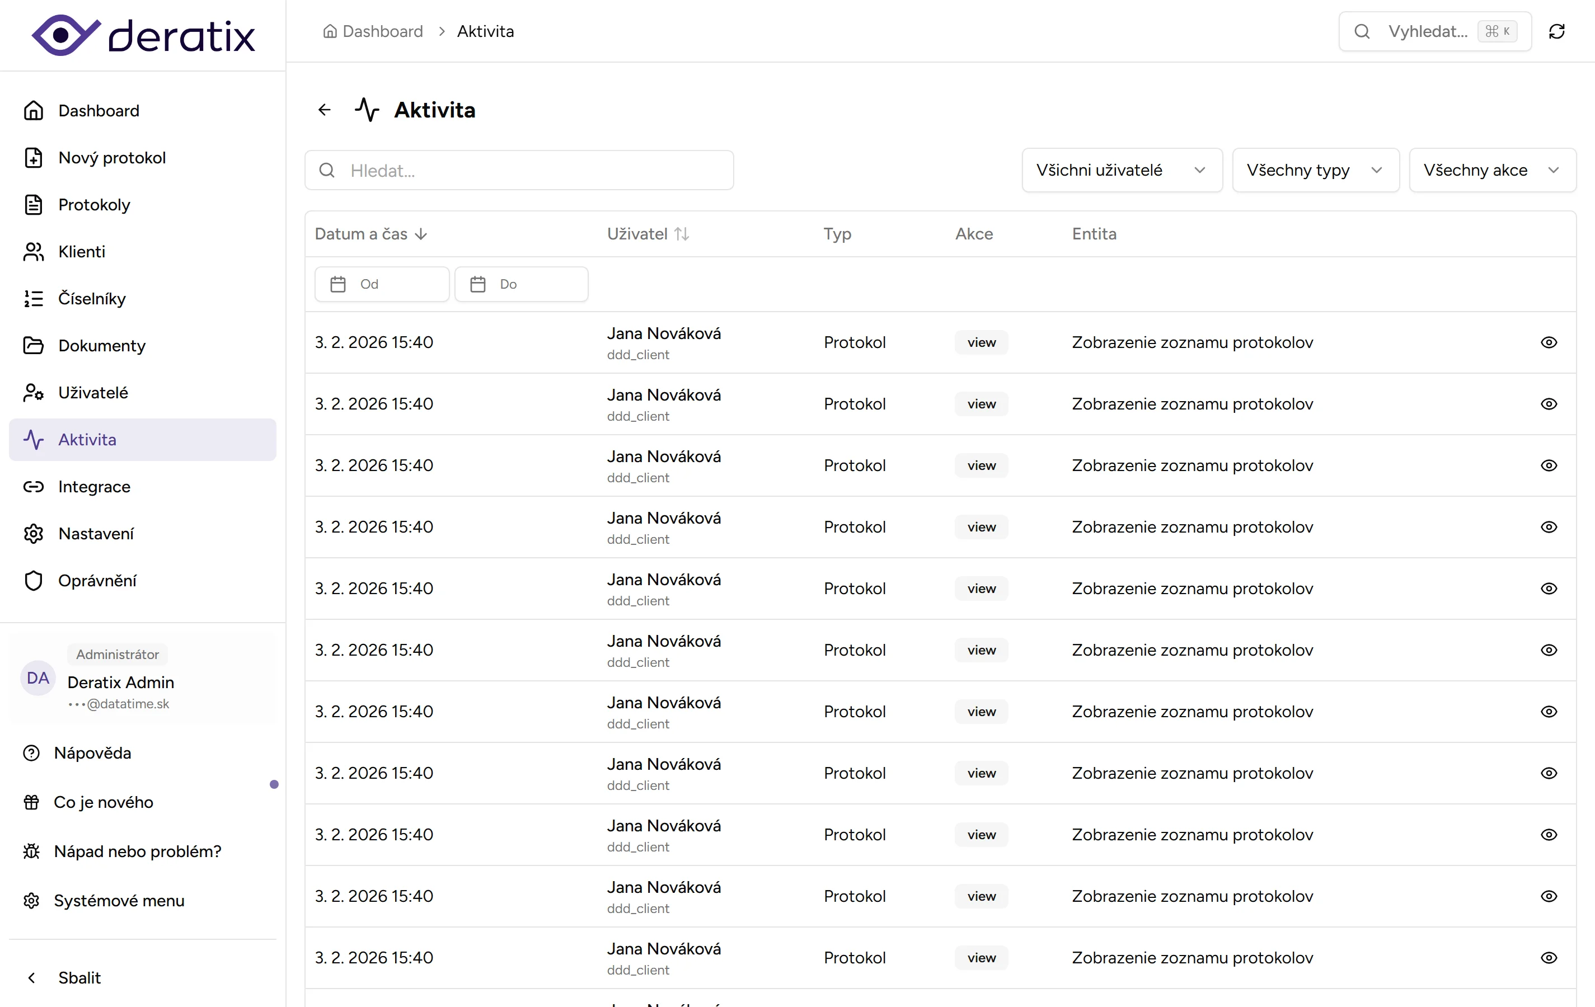Click eye icon on first activity row
This screenshot has height=1007, width=1595.
(x=1549, y=342)
